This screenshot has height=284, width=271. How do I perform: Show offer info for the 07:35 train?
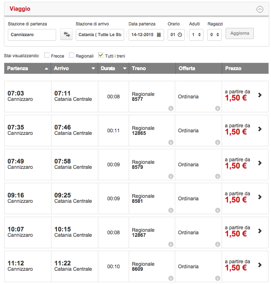[218, 142]
